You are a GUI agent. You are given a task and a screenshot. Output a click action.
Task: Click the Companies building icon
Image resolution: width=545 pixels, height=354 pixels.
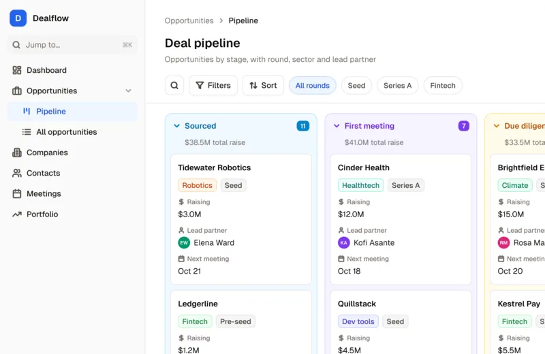point(16,152)
